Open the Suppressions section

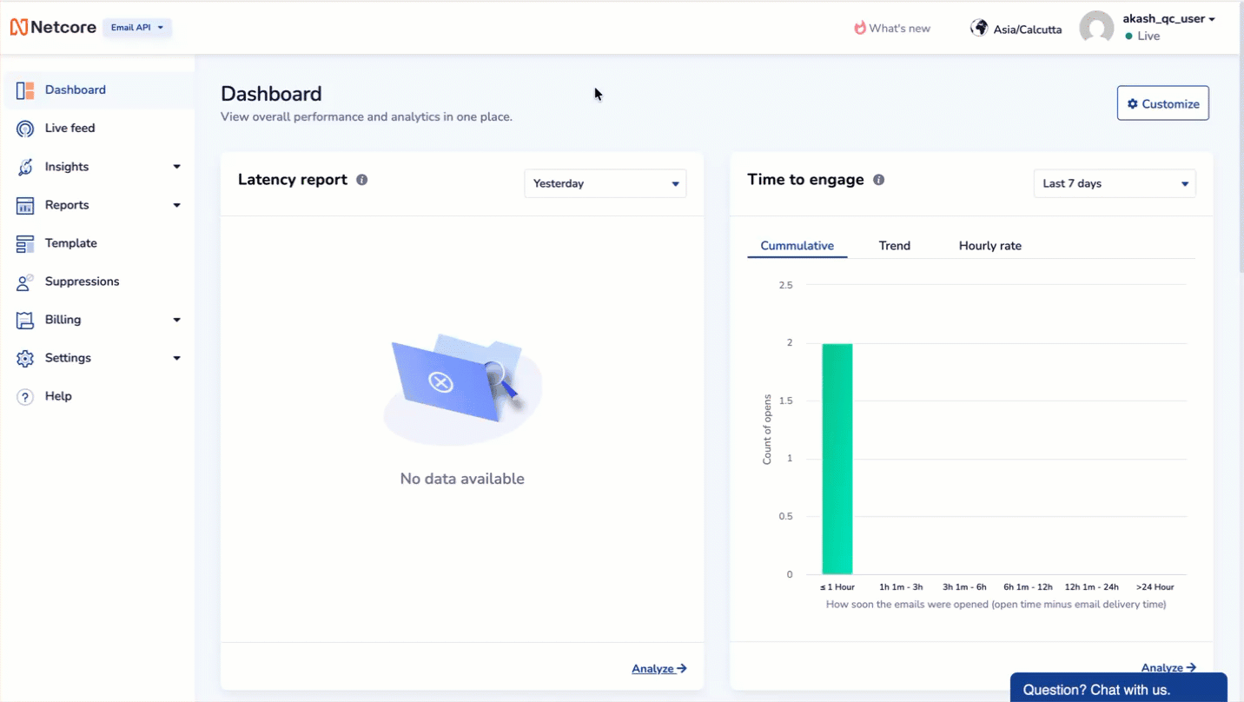click(83, 281)
